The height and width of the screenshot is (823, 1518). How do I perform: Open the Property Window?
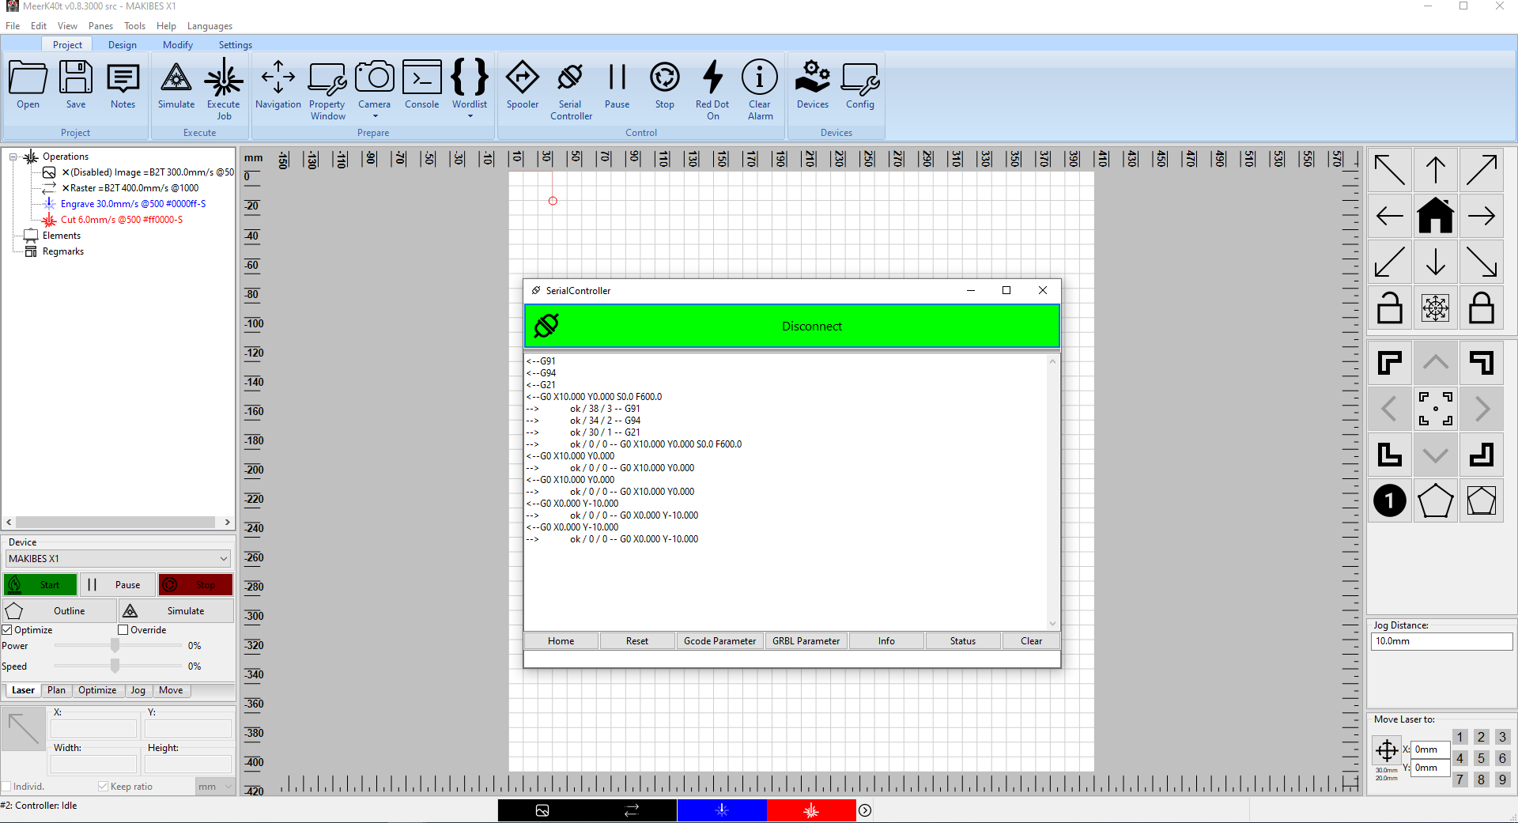(327, 90)
